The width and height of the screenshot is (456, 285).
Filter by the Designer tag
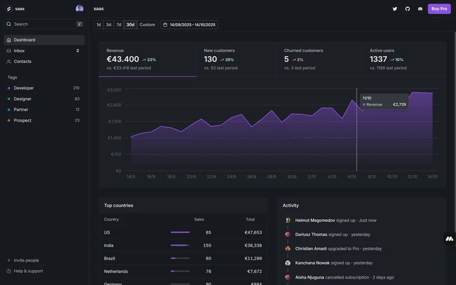[44, 99]
